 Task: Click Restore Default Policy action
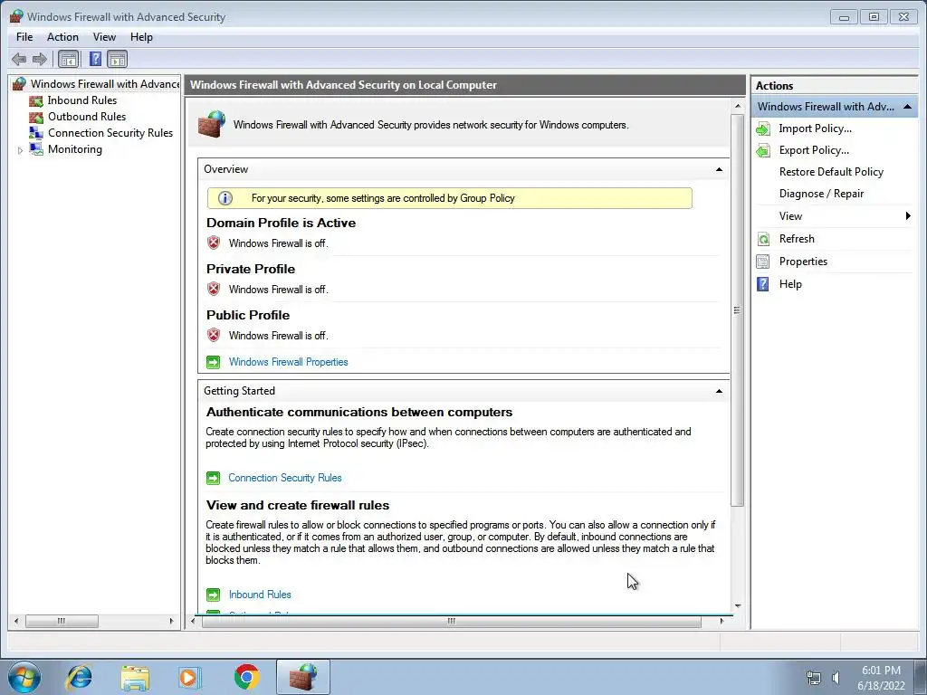pyautogui.click(x=831, y=172)
